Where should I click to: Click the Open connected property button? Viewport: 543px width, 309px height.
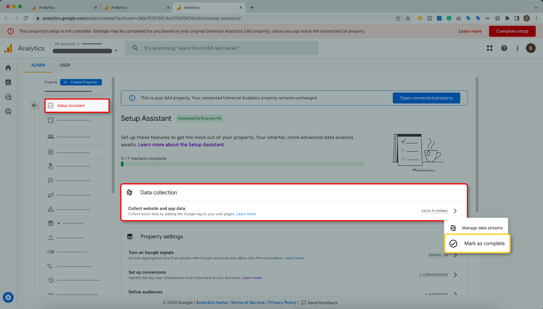pyautogui.click(x=426, y=98)
